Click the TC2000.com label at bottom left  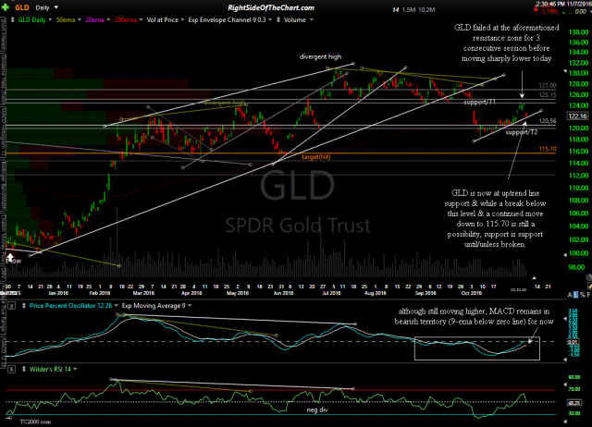click(x=35, y=421)
